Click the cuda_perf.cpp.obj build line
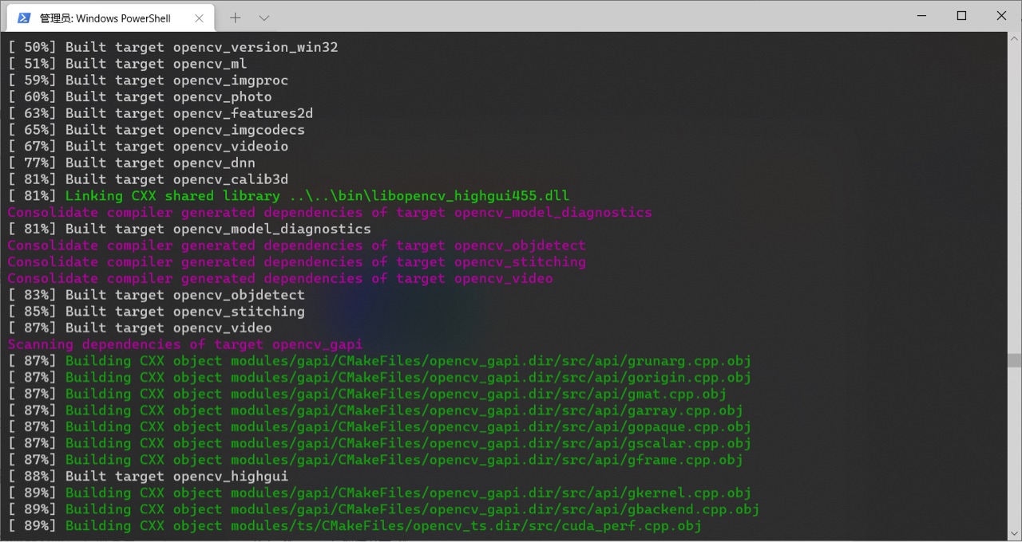 click(399, 525)
